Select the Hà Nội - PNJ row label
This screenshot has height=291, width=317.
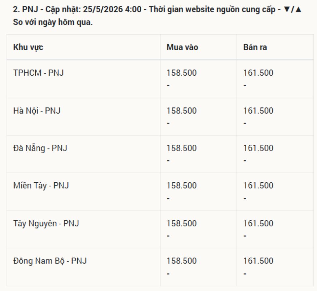point(37,111)
